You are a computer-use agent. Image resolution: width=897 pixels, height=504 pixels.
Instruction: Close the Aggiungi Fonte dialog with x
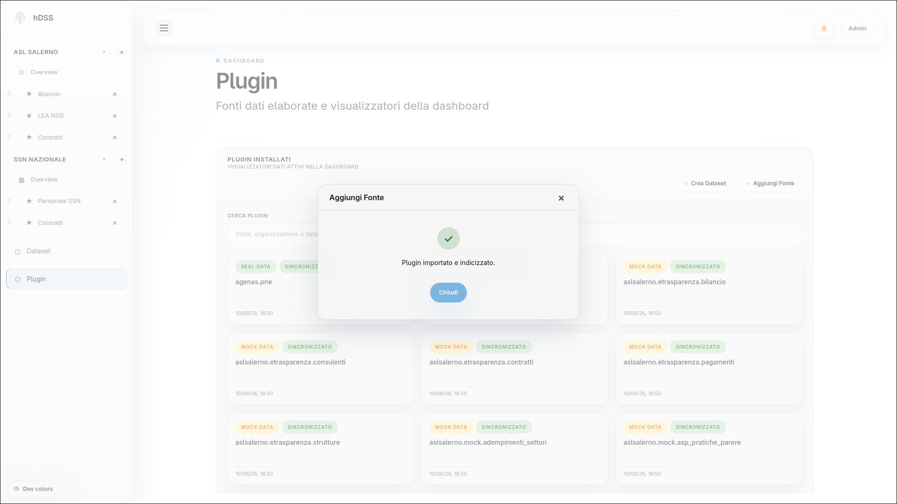(561, 198)
